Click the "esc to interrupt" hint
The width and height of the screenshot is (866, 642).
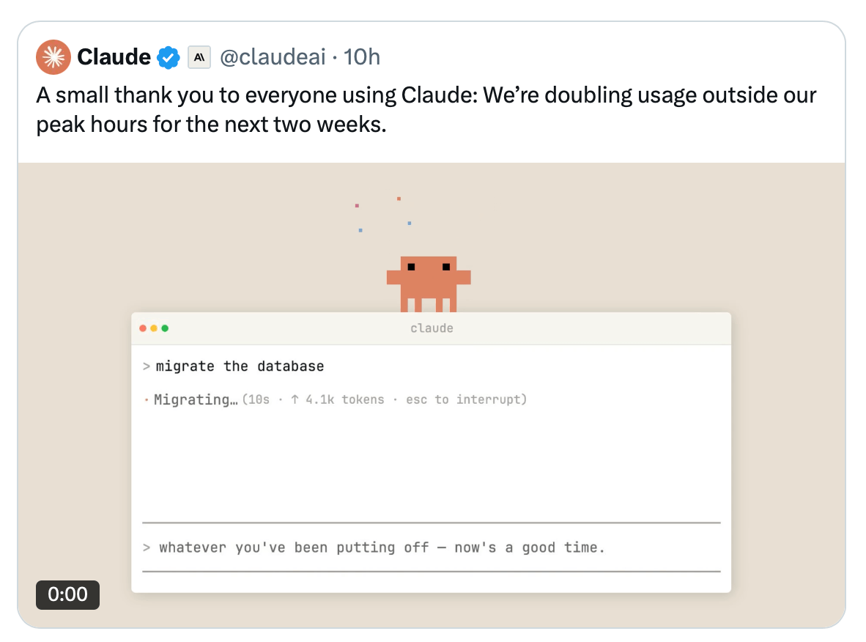pyautogui.click(x=465, y=399)
